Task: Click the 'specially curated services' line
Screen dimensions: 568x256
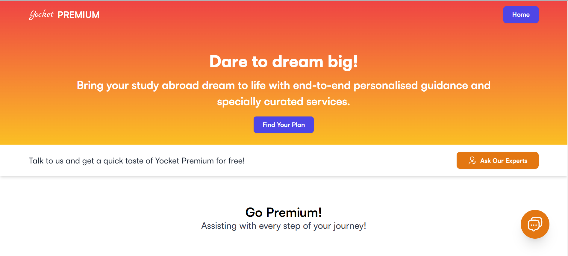Action: pos(284,102)
